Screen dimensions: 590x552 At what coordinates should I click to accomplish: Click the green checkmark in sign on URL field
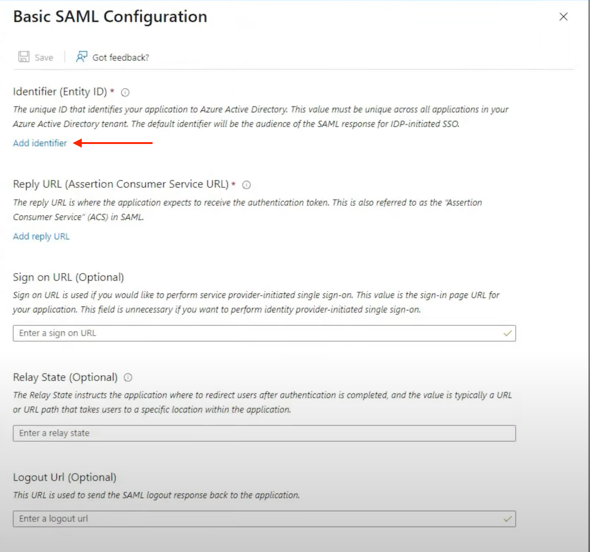pyautogui.click(x=507, y=333)
